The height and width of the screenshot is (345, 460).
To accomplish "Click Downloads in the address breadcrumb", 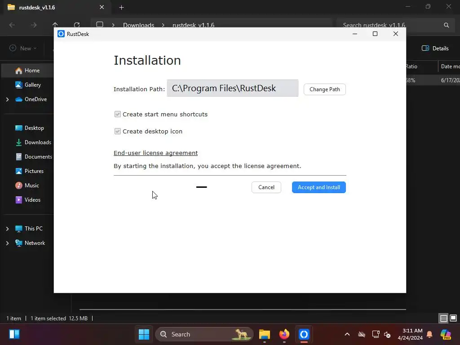I will tap(138, 25).
